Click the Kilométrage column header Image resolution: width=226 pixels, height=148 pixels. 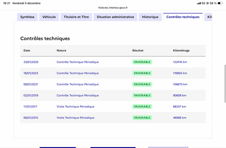coord(181,50)
